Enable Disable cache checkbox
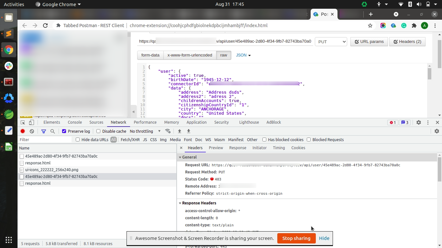The width and height of the screenshot is (442, 248). point(98,131)
